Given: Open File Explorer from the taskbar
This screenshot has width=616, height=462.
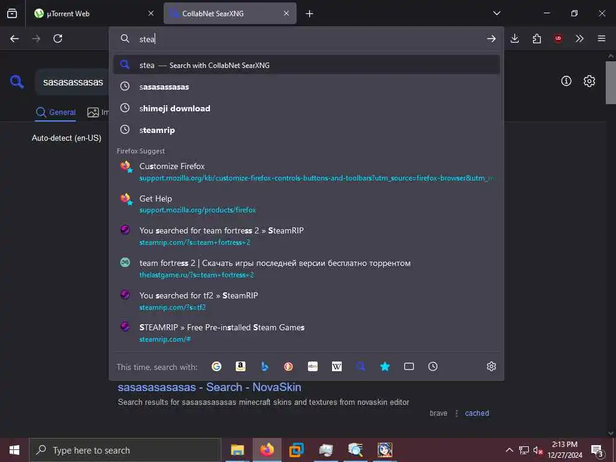Looking at the screenshot, I should [x=237, y=450].
